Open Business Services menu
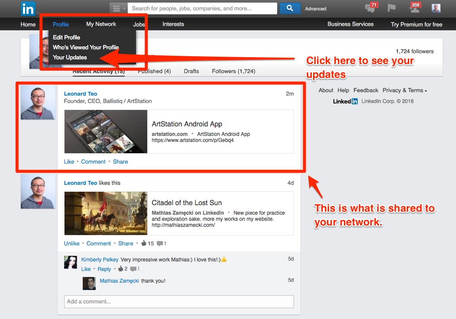The image size is (456, 319). 350,24
